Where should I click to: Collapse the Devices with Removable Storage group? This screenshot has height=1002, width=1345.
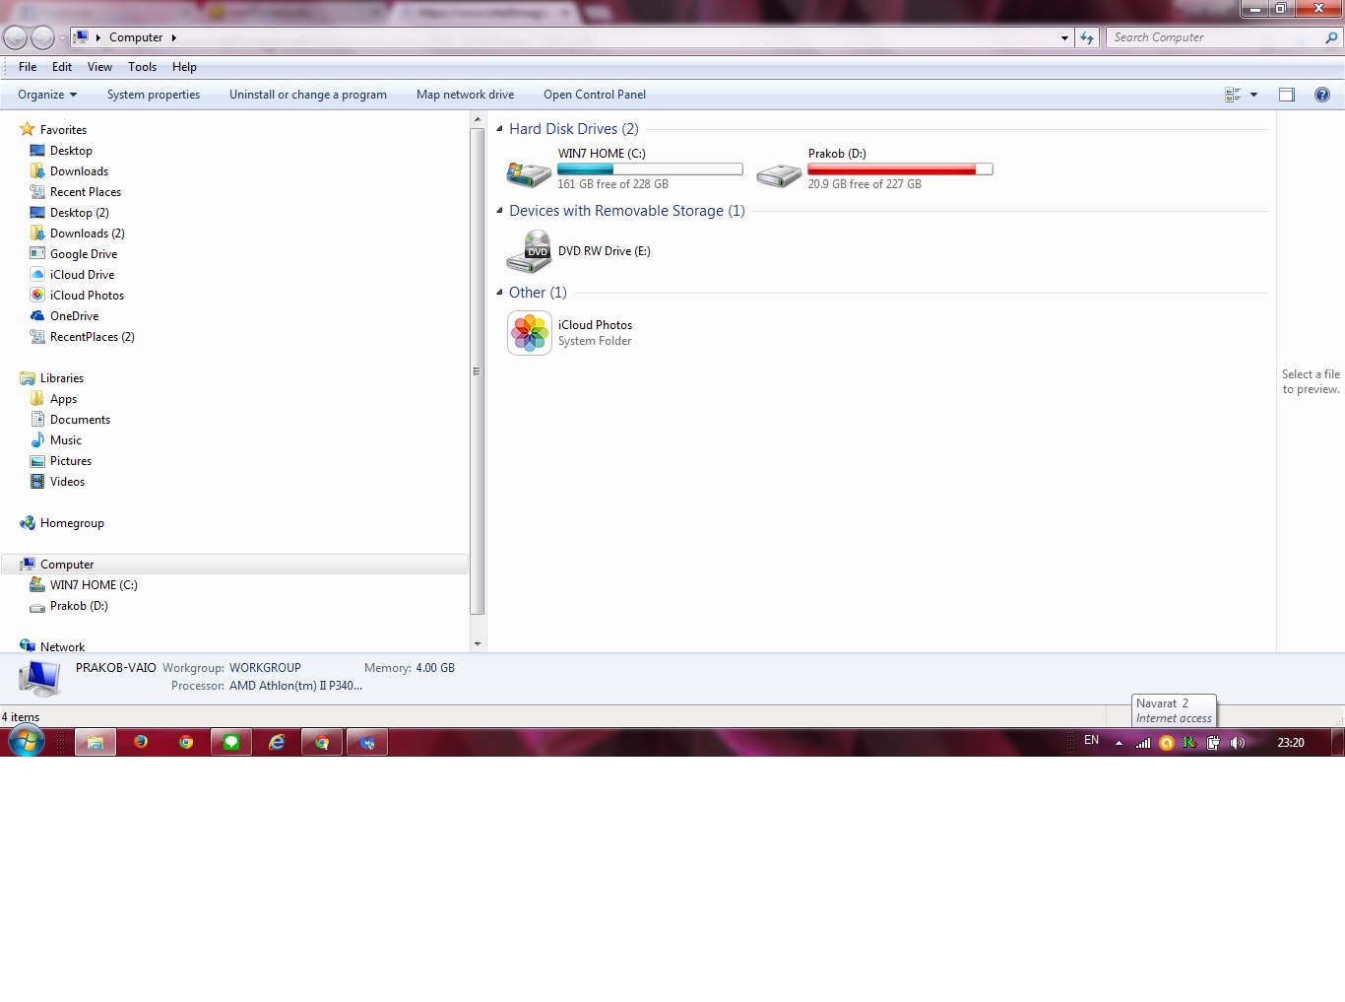499,211
